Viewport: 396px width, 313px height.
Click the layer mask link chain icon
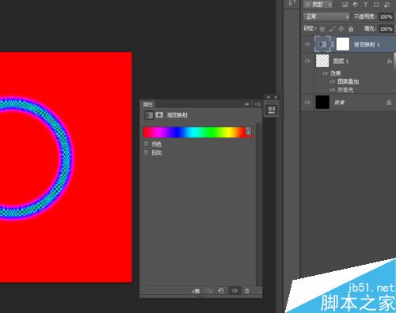coord(333,44)
